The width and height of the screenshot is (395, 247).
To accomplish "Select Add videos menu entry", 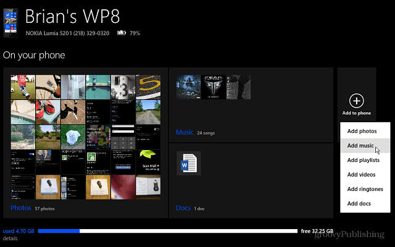I will 365,174.
